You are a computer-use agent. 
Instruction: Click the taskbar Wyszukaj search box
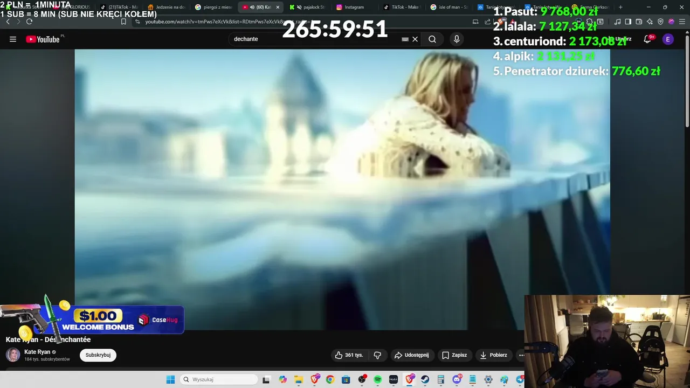(218, 379)
